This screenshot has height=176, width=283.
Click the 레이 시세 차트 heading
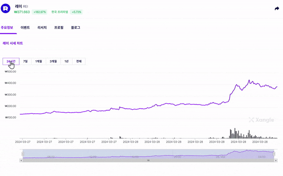coord(13,43)
